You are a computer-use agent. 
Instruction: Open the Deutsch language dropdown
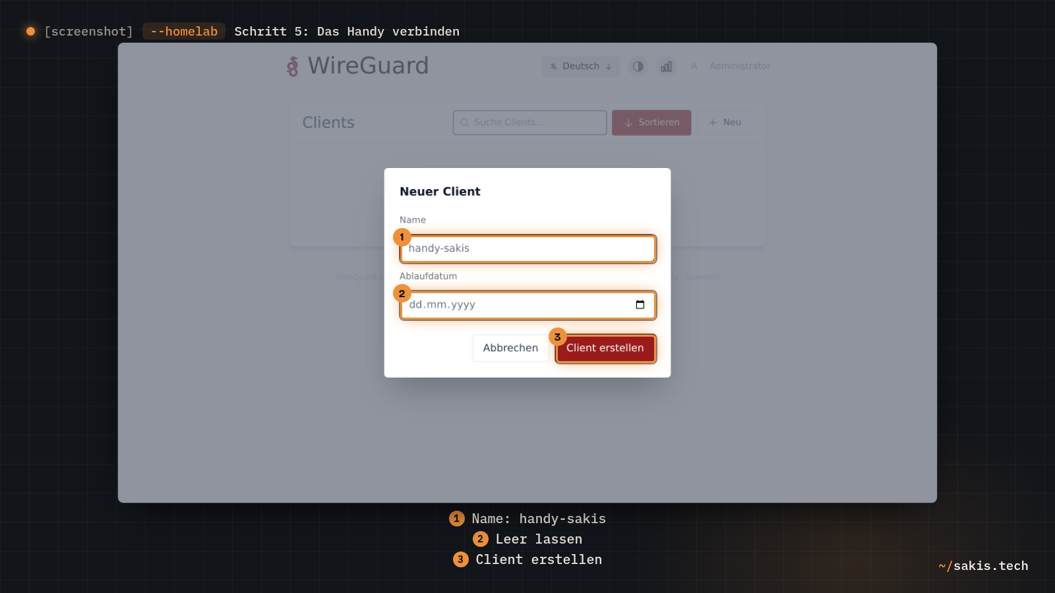click(581, 67)
